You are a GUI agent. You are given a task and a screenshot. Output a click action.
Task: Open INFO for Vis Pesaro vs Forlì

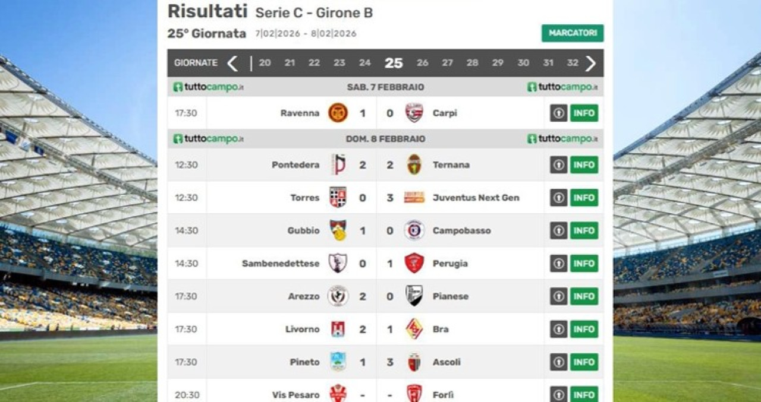(584, 394)
